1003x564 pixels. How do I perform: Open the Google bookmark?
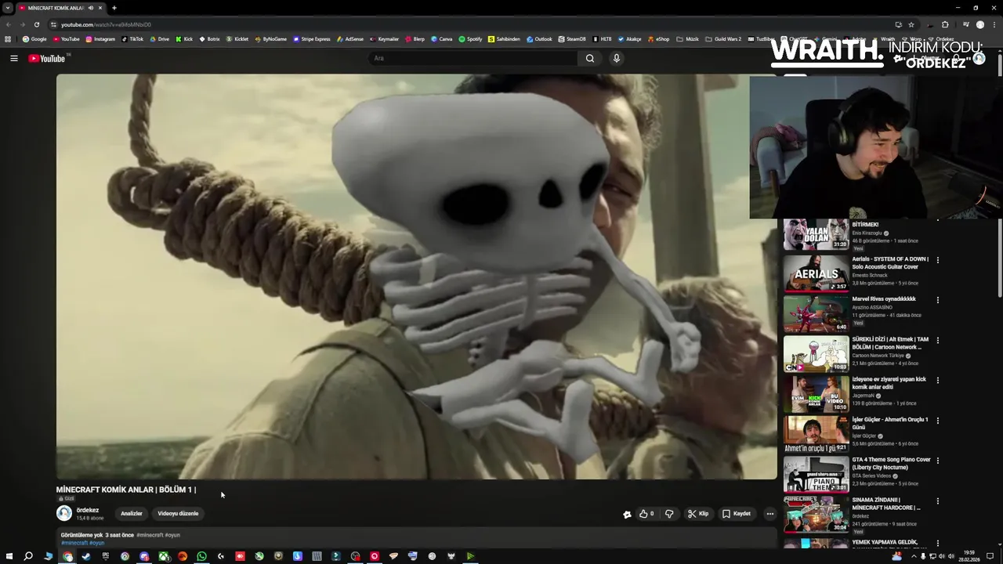point(35,39)
